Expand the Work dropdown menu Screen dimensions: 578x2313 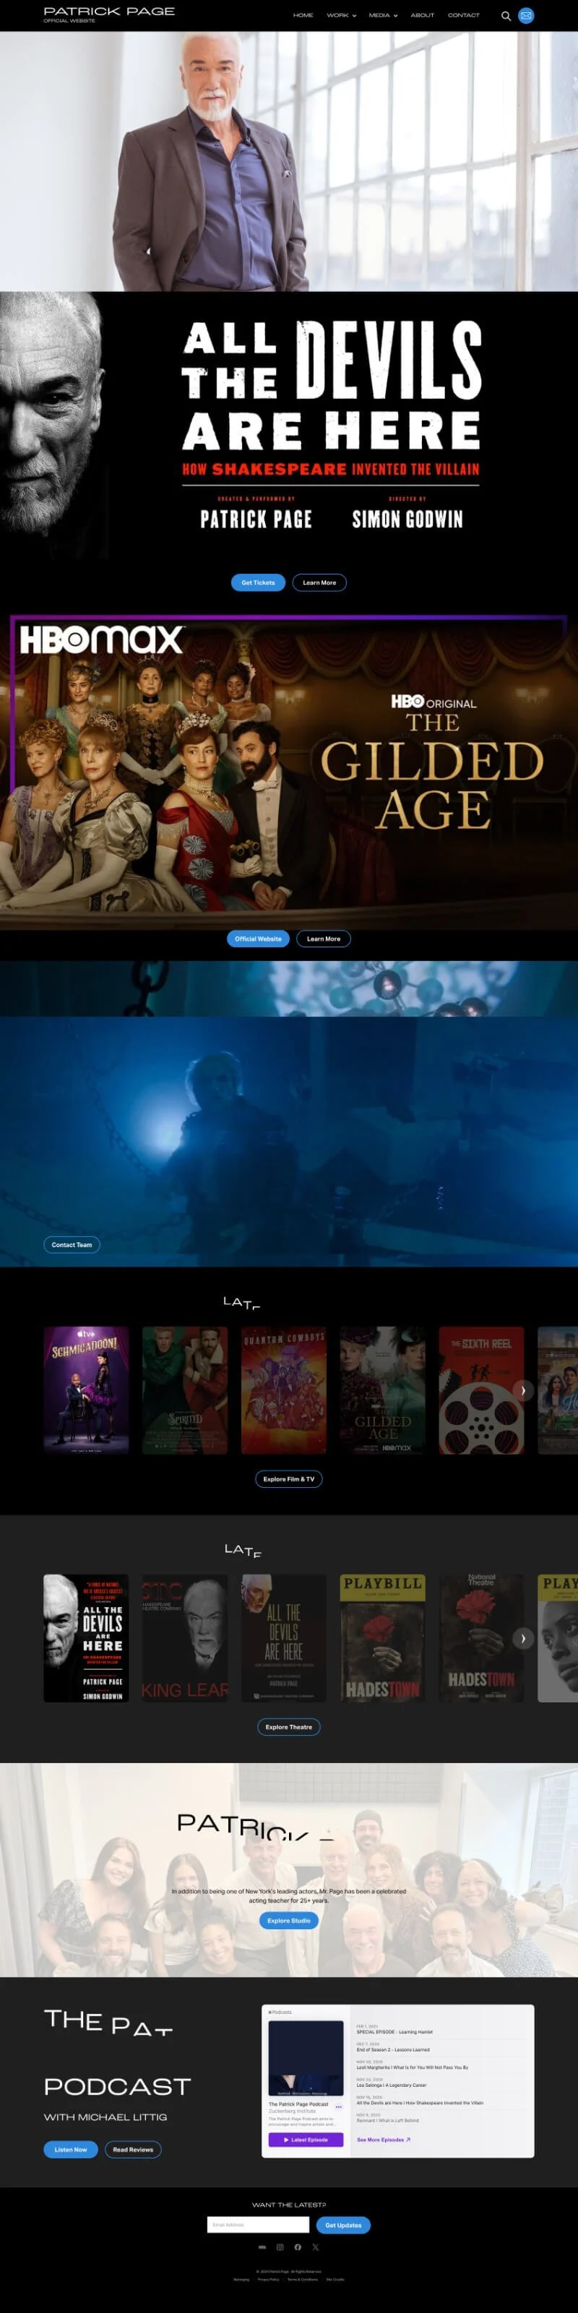341,15
